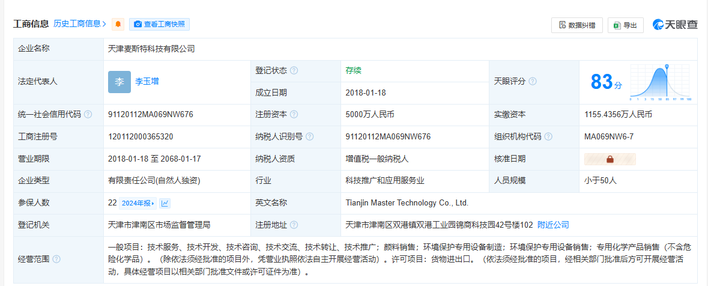
Task: Click taxpayer ID 91120112MA069NW676 in 纳税人识别号 row
Action: [388, 136]
